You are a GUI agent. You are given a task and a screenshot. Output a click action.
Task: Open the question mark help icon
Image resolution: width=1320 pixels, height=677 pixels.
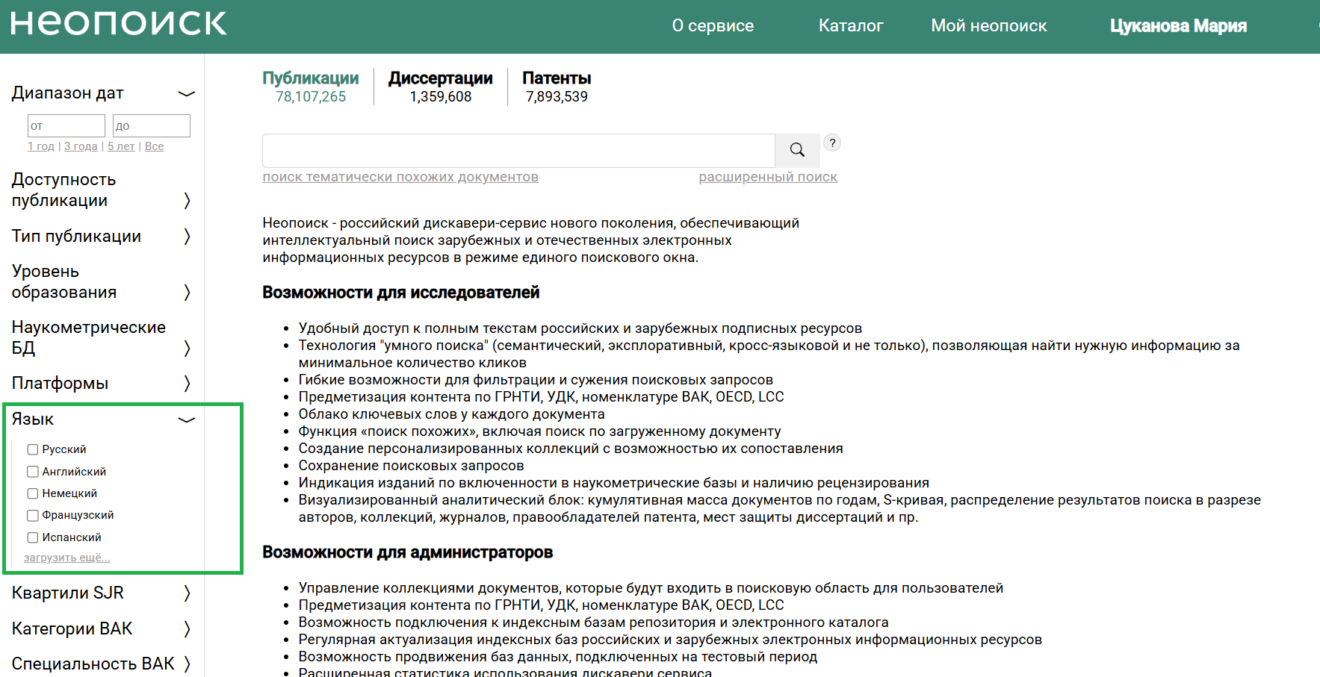(832, 143)
